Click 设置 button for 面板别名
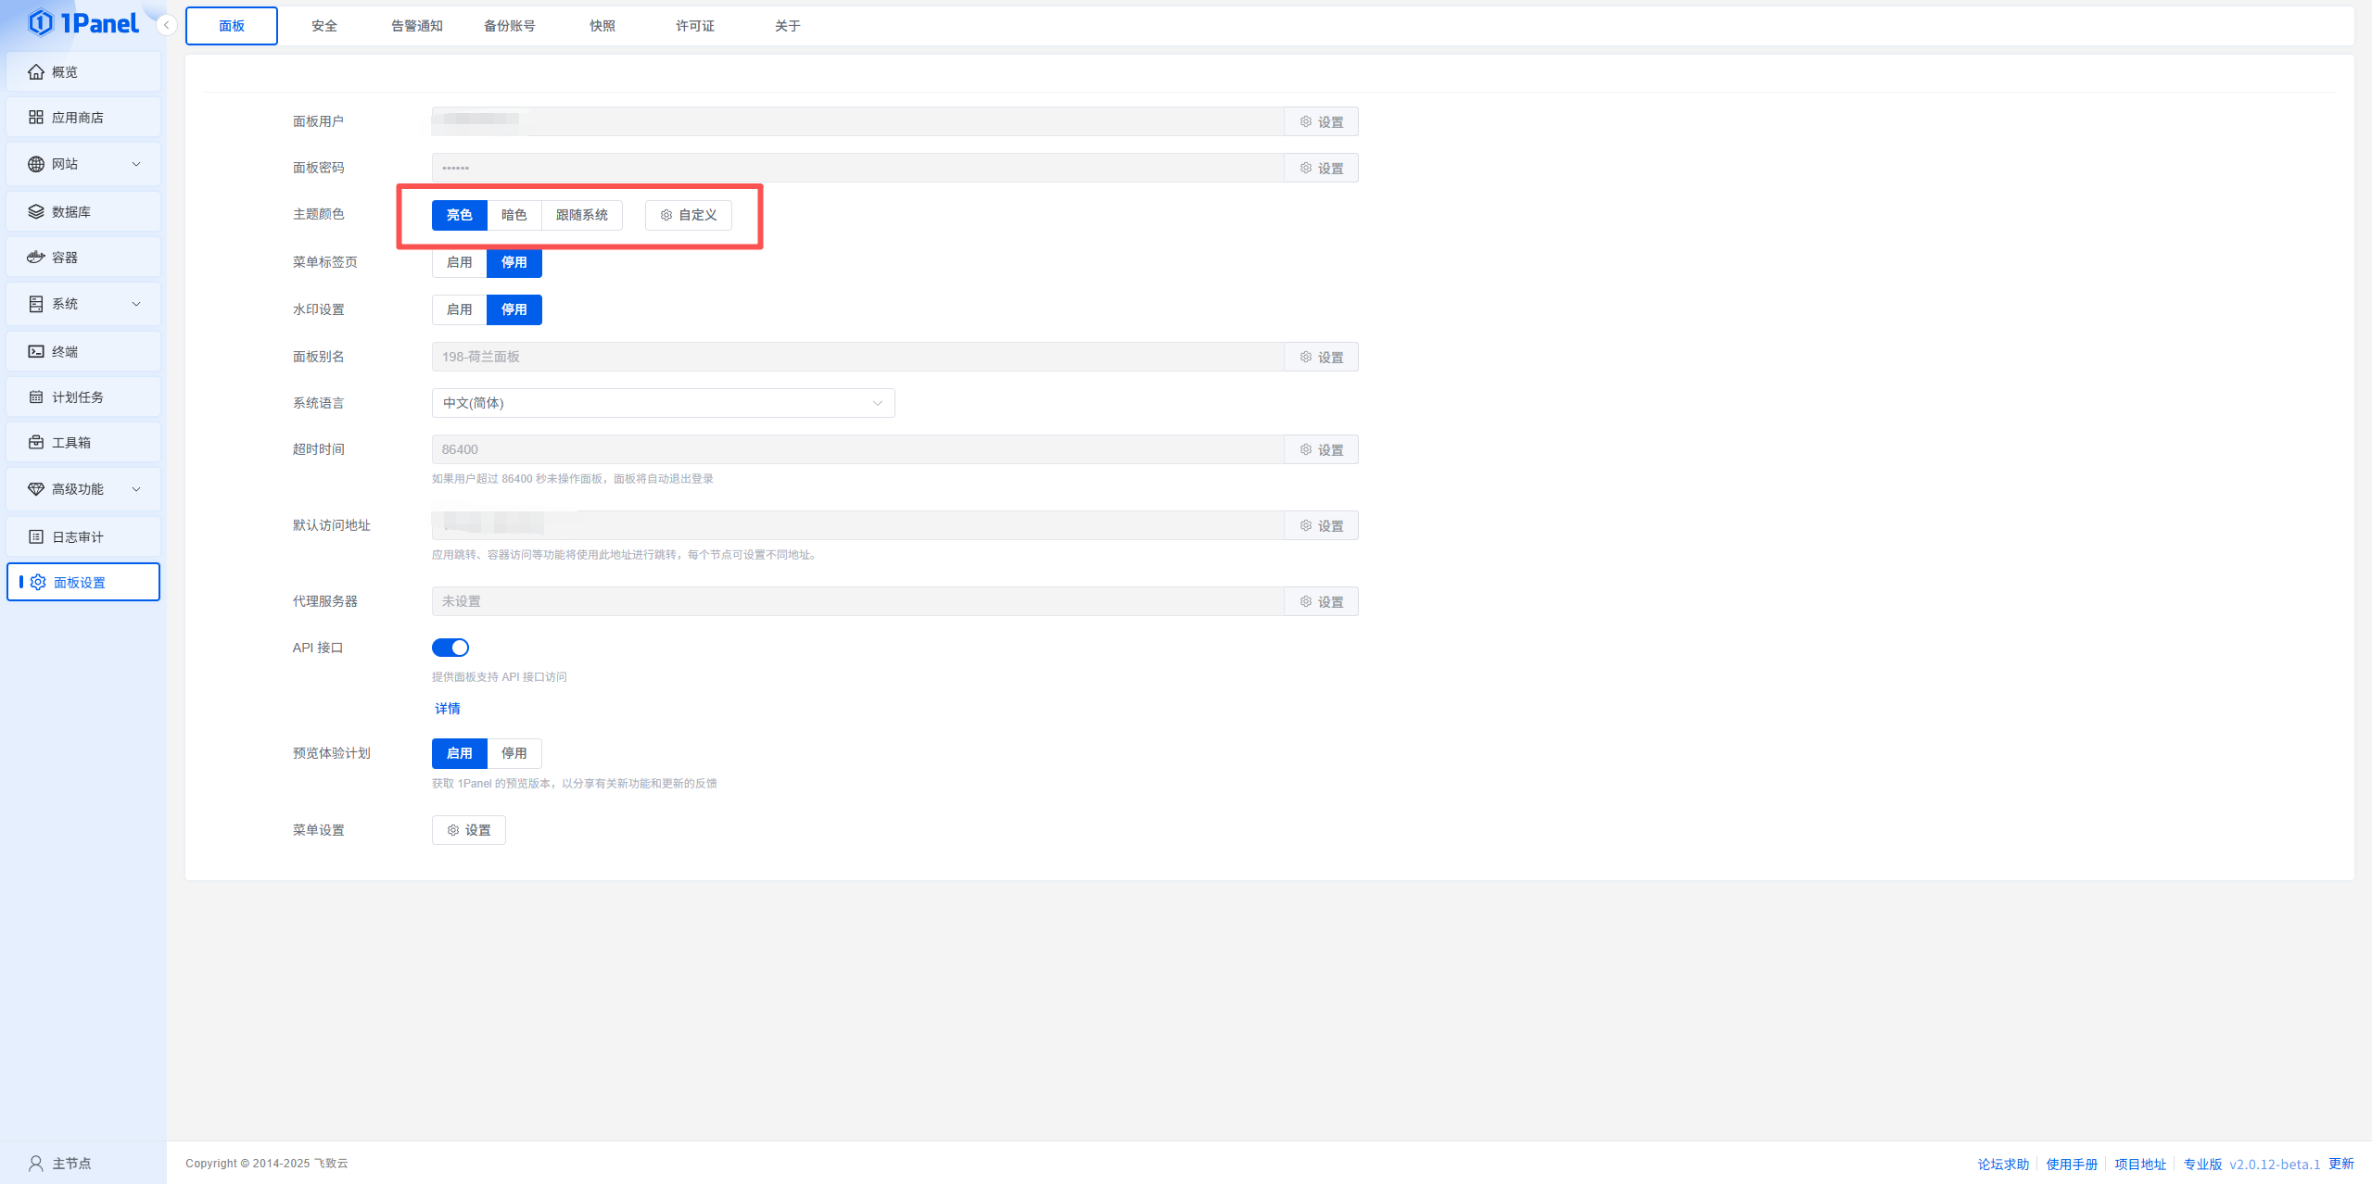 pos(1321,357)
